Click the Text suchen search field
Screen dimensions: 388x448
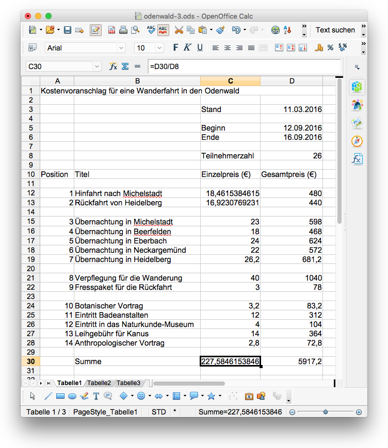click(x=335, y=30)
